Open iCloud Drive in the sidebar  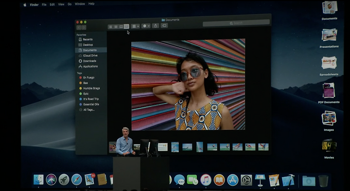pos(91,55)
